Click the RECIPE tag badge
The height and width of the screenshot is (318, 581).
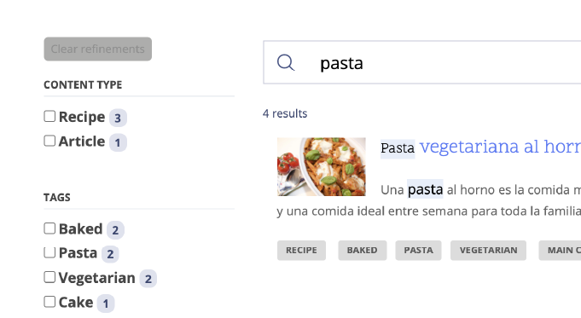point(301,251)
